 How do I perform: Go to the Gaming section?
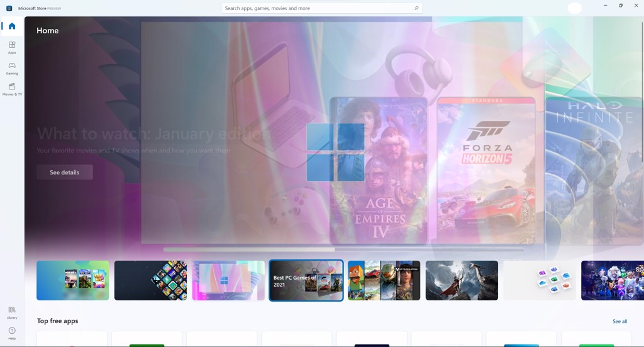pos(12,68)
